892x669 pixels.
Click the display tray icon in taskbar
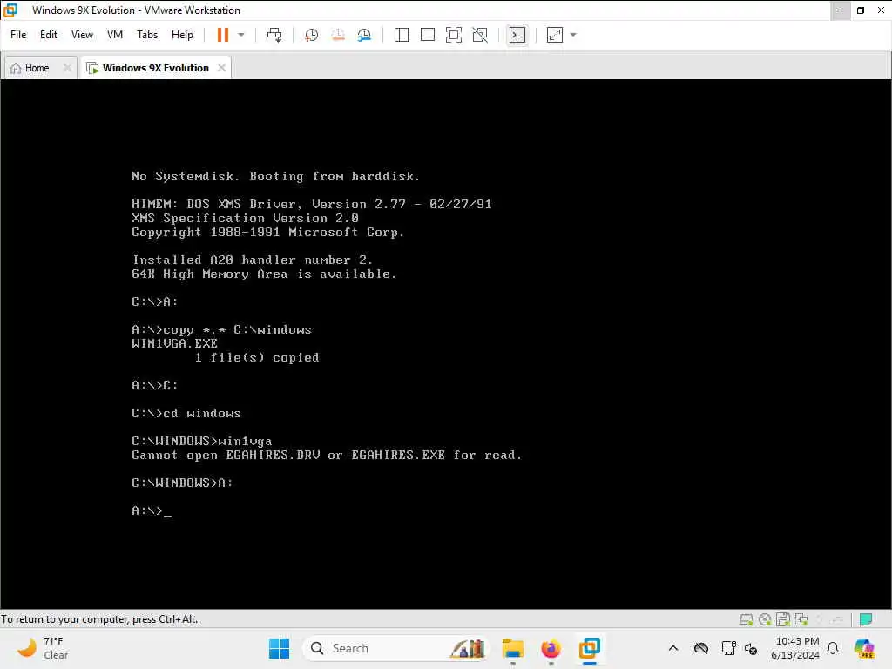pos(728,648)
